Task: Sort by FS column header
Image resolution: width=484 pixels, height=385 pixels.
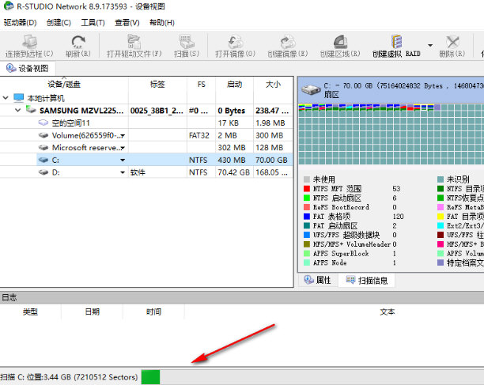Action: 201,85
